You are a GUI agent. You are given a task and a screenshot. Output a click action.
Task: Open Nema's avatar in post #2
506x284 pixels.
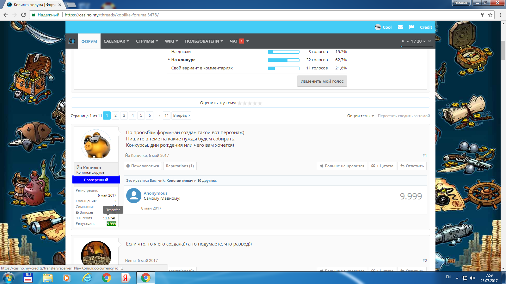[96, 253]
